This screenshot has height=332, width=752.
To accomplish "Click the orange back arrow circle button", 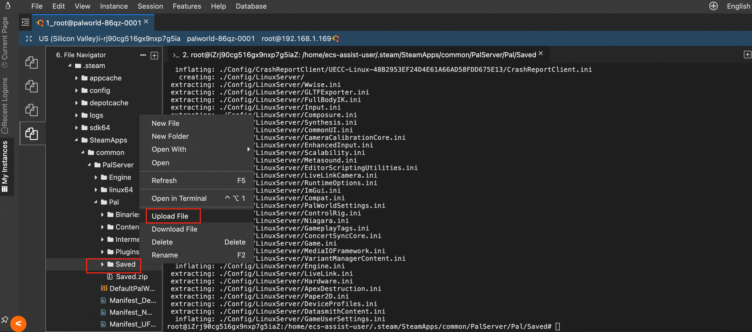I will pos(18,324).
